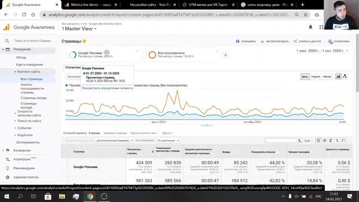
Task: Click the table search magnifier button
Action: coord(300,141)
